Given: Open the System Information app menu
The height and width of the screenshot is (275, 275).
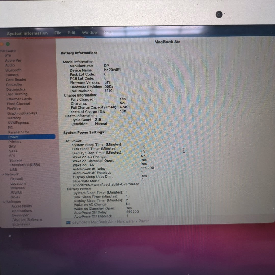Looking at the screenshot, I should point(27,33).
